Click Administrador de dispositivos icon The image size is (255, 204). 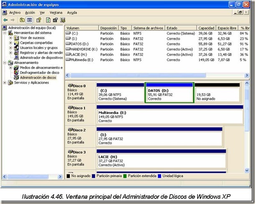[x=16, y=58]
